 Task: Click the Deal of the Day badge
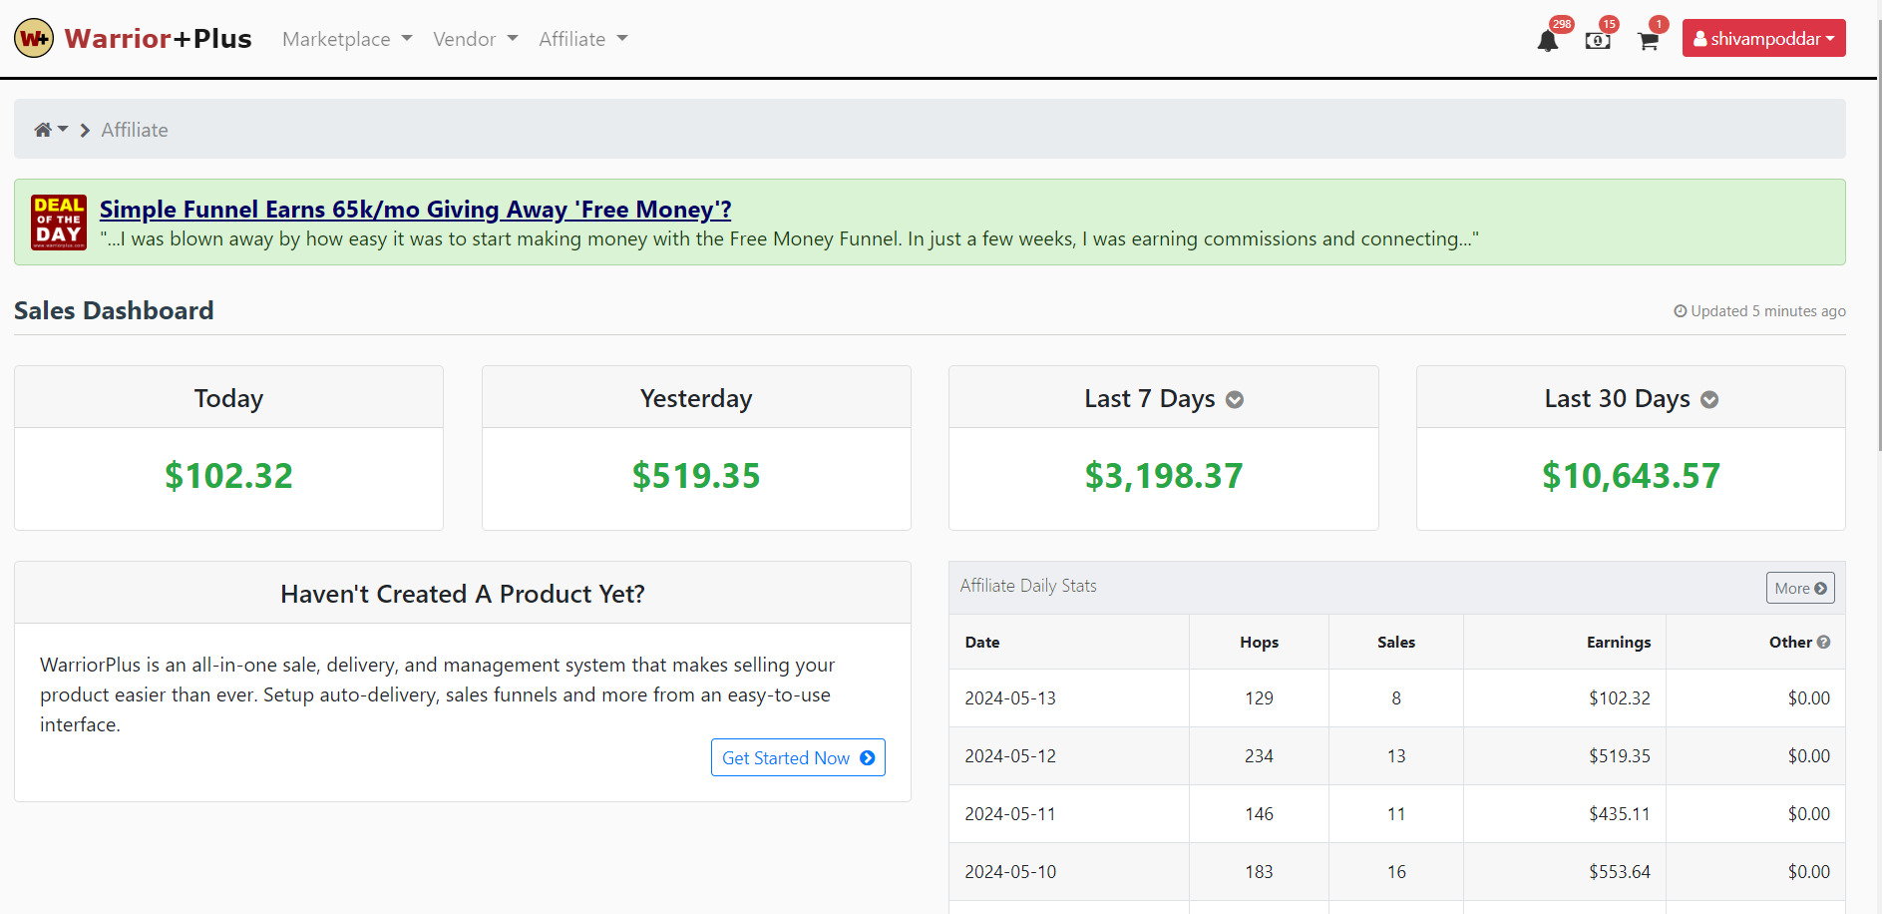[x=59, y=222]
